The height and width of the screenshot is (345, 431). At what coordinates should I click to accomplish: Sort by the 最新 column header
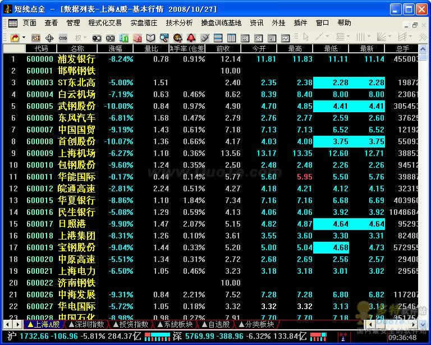coord(366,49)
